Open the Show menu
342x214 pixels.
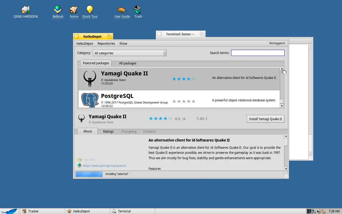click(123, 43)
